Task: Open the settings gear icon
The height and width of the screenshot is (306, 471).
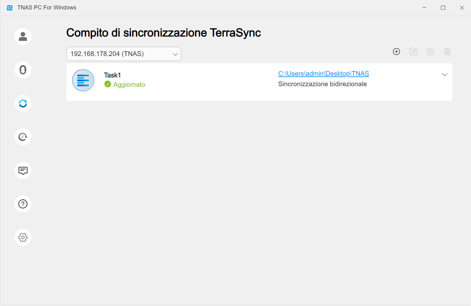Action: pos(23,237)
